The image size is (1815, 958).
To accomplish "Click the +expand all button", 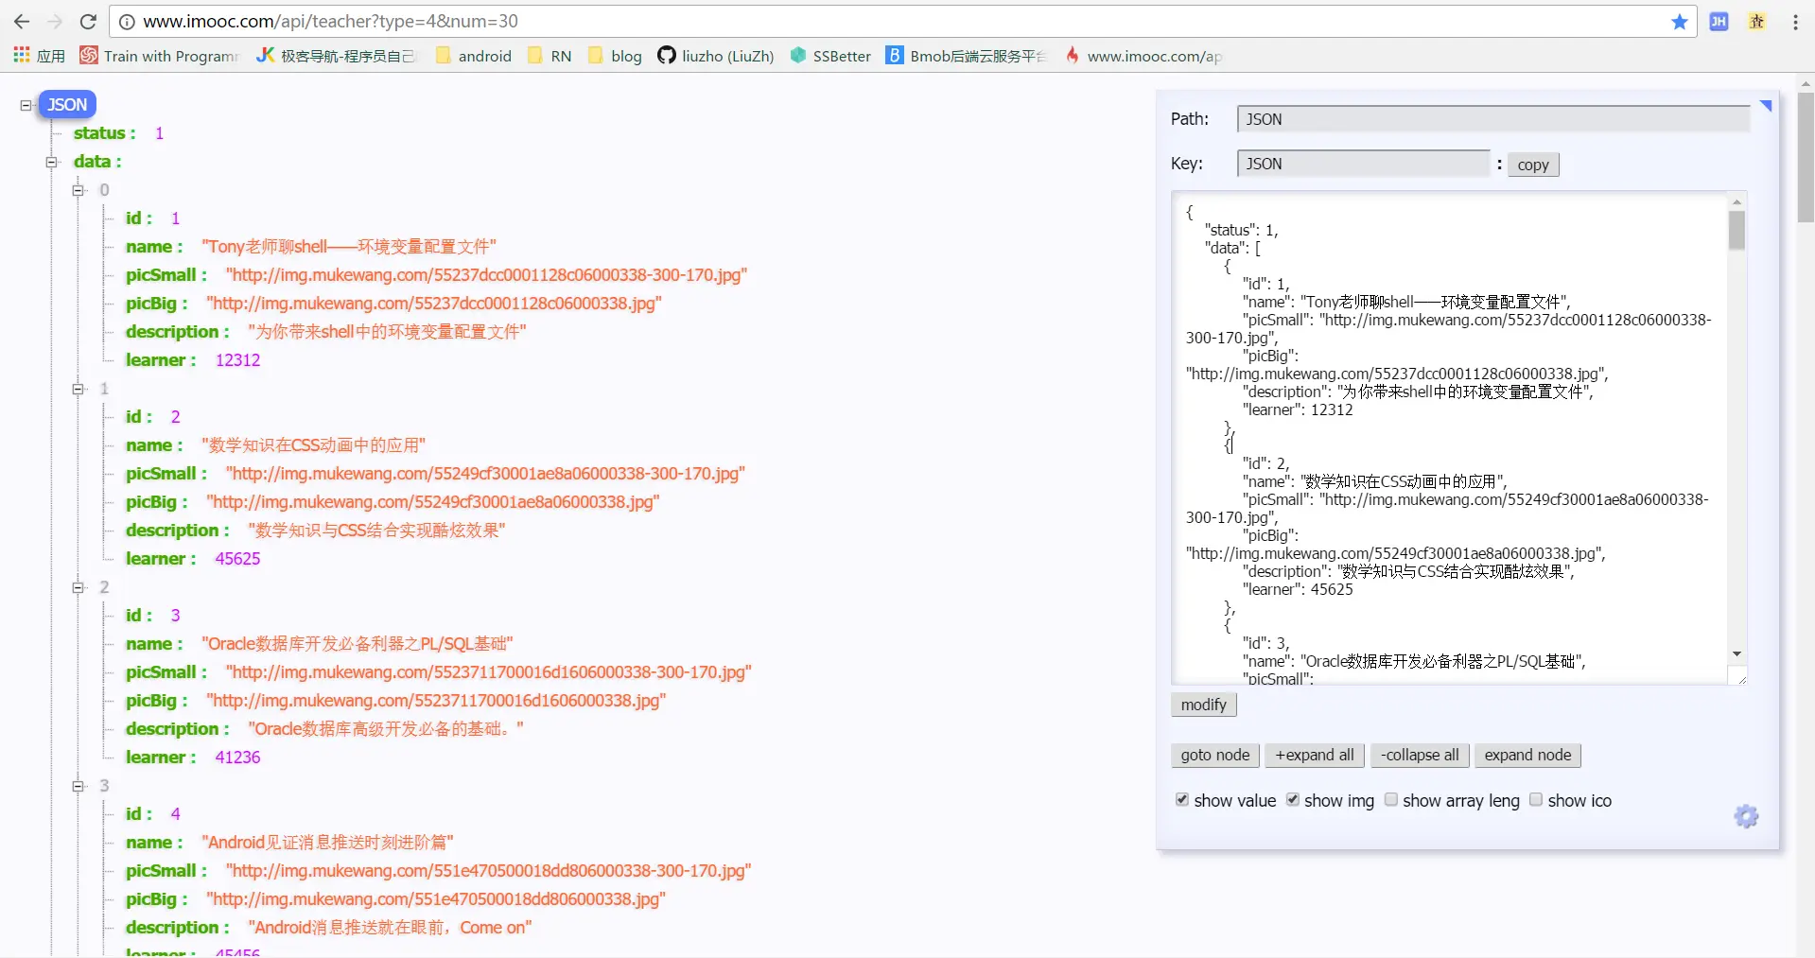I will pyautogui.click(x=1315, y=755).
